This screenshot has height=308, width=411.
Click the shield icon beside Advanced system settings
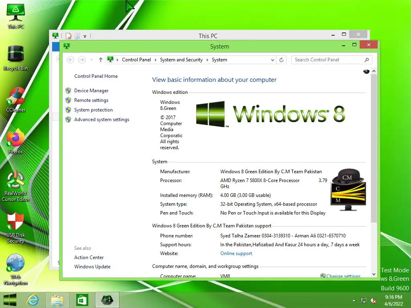tap(68, 120)
